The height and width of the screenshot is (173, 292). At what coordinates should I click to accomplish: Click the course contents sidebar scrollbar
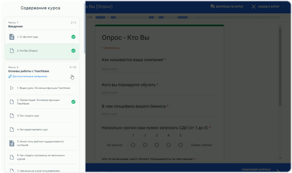coord(85,28)
